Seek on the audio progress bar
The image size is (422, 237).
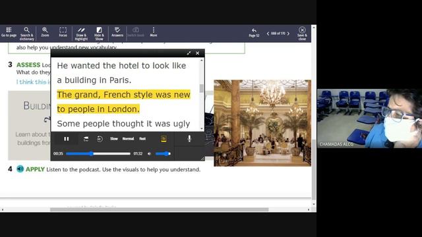point(98,153)
